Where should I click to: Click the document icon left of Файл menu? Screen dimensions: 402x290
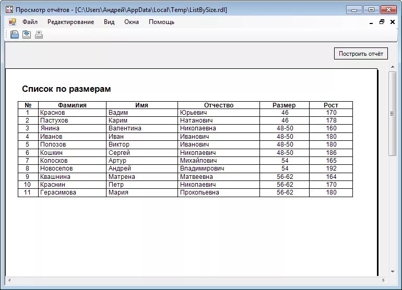point(13,22)
